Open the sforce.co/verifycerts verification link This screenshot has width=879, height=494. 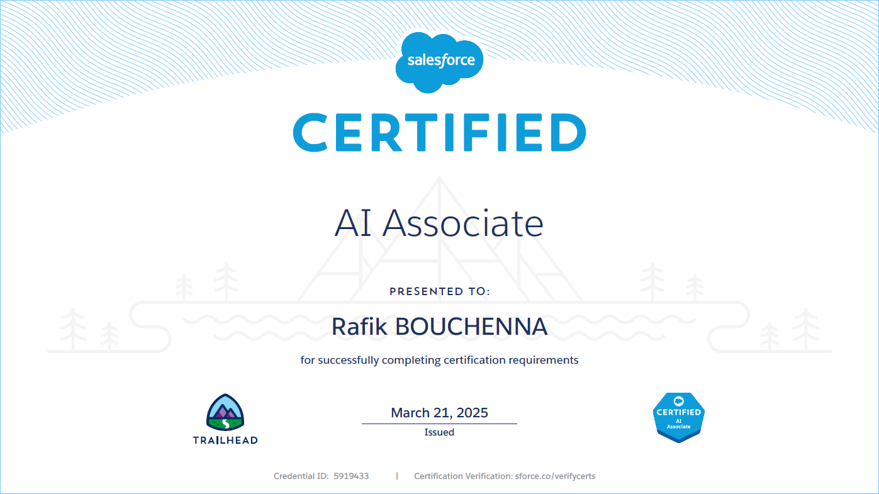click(x=555, y=476)
